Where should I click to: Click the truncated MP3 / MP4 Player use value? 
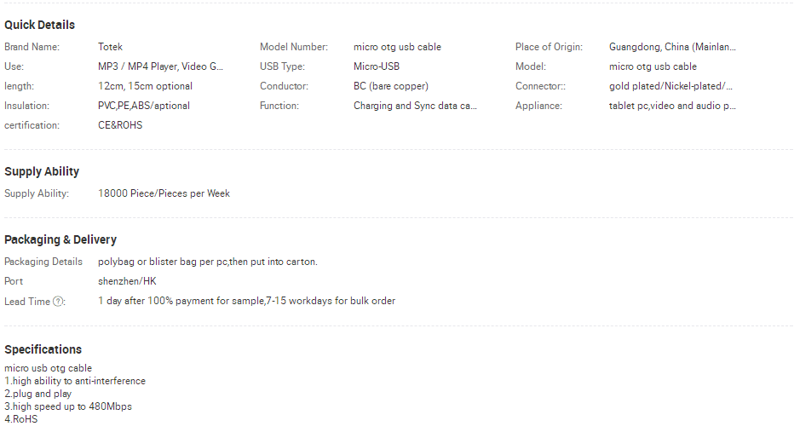point(160,66)
